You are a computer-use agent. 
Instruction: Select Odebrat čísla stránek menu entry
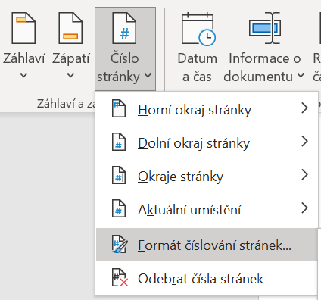coord(207,278)
